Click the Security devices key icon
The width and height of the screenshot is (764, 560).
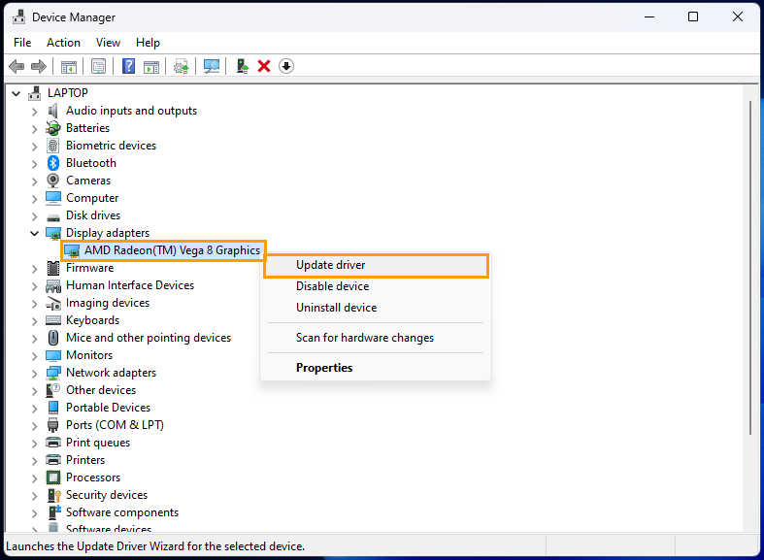53,495
